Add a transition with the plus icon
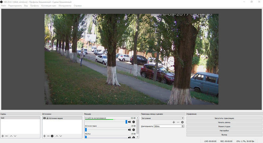The height and width of the screenshot is (143, 263). (174, 122)
